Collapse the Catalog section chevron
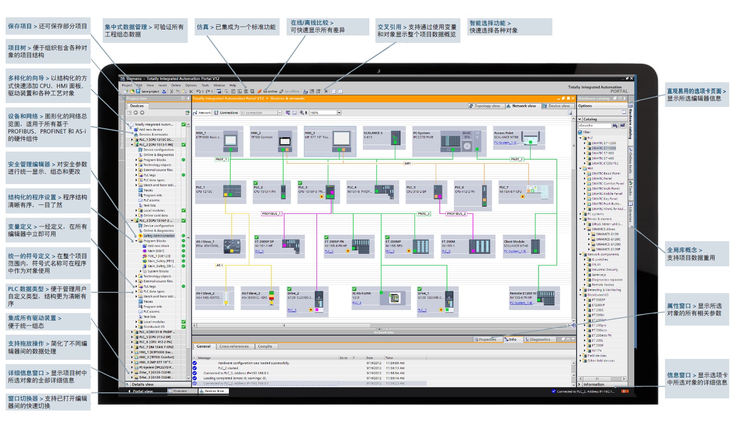This screenshot has height=433, width=737. 580,119
